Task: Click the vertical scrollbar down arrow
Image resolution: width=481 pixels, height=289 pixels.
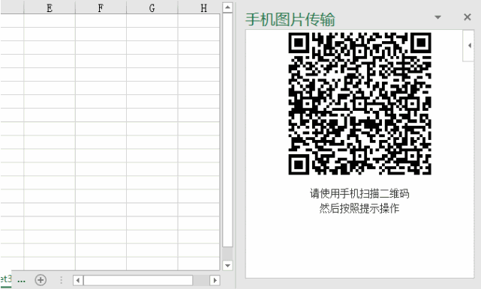Action: 227,266
